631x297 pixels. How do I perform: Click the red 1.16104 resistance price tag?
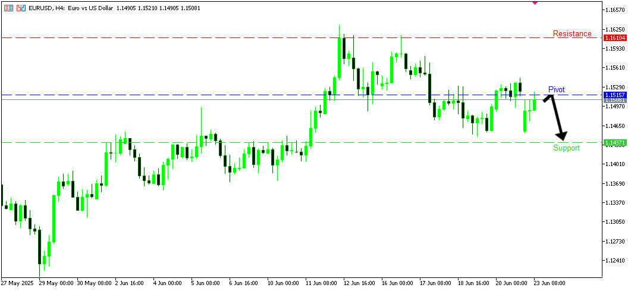point(614,38)
